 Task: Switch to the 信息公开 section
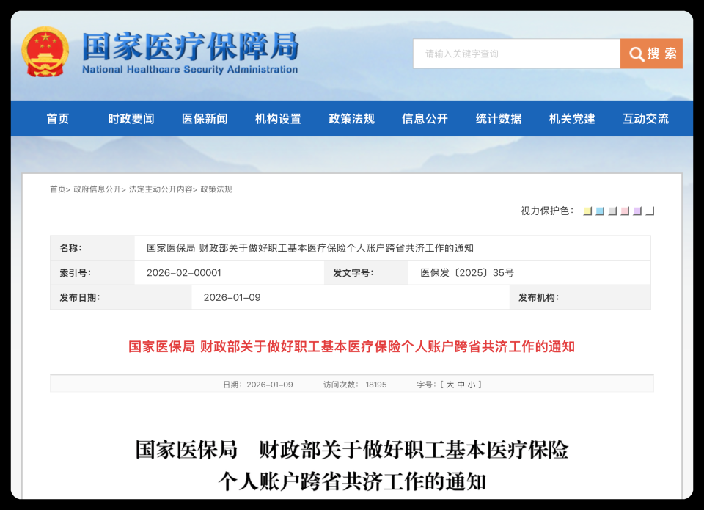[425, 119]
